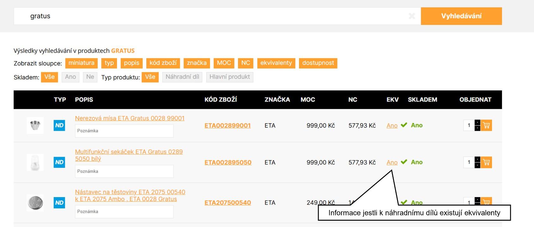Viewport: 534px width, 227px height.
Task: Open Multifunkční sekáček ETA Gratus link
Action: point(129,155)
